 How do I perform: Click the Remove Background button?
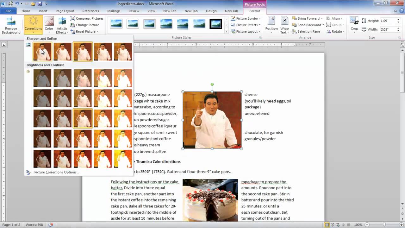[11, 25]
